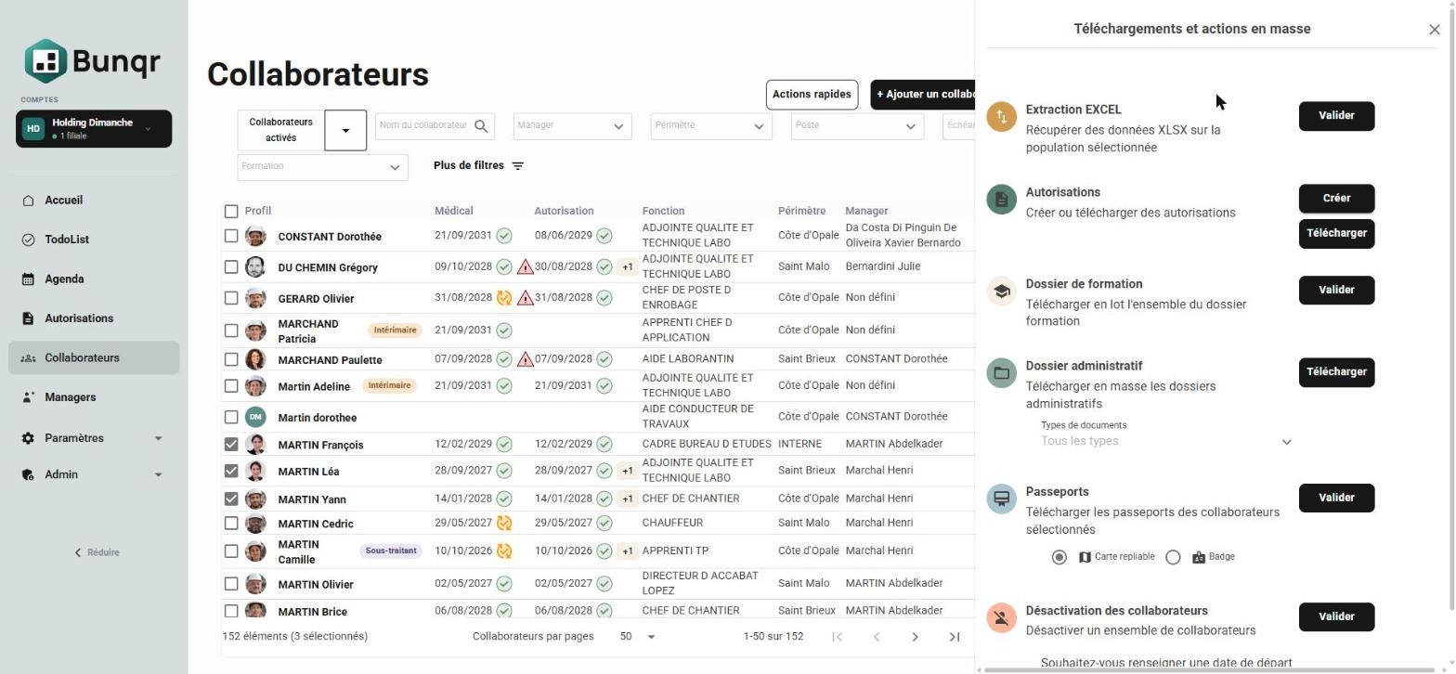The width and height of the screenshot is (1456, 674).
Task: Open the Poste filter dropdown
Action: [857, 126]
